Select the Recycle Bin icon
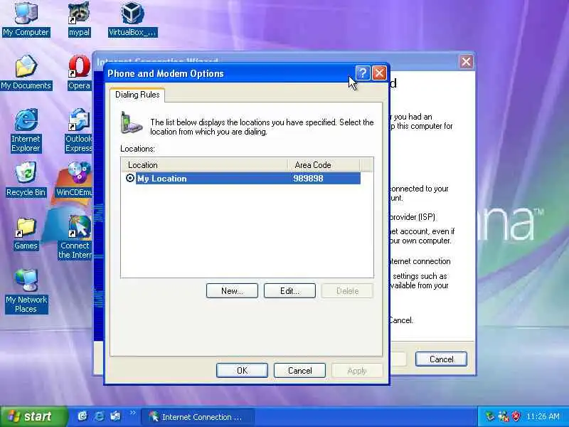 pyautogui.click(x=26, y=179)
